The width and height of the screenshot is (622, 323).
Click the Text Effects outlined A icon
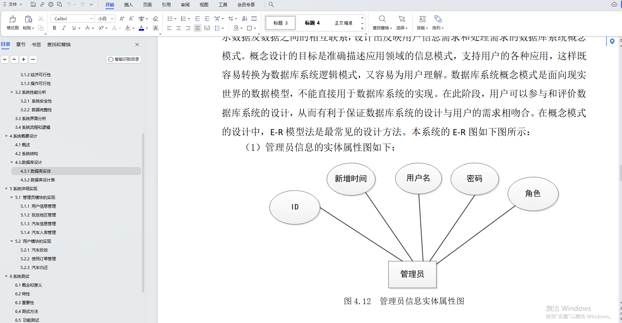[x=114, y=28]
